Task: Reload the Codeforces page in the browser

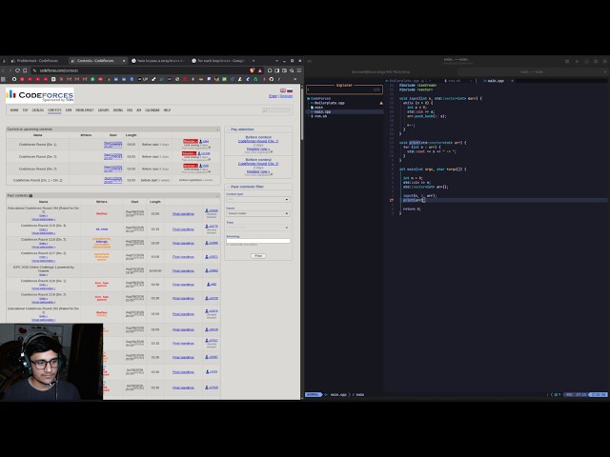Action: tap(17, 70)
